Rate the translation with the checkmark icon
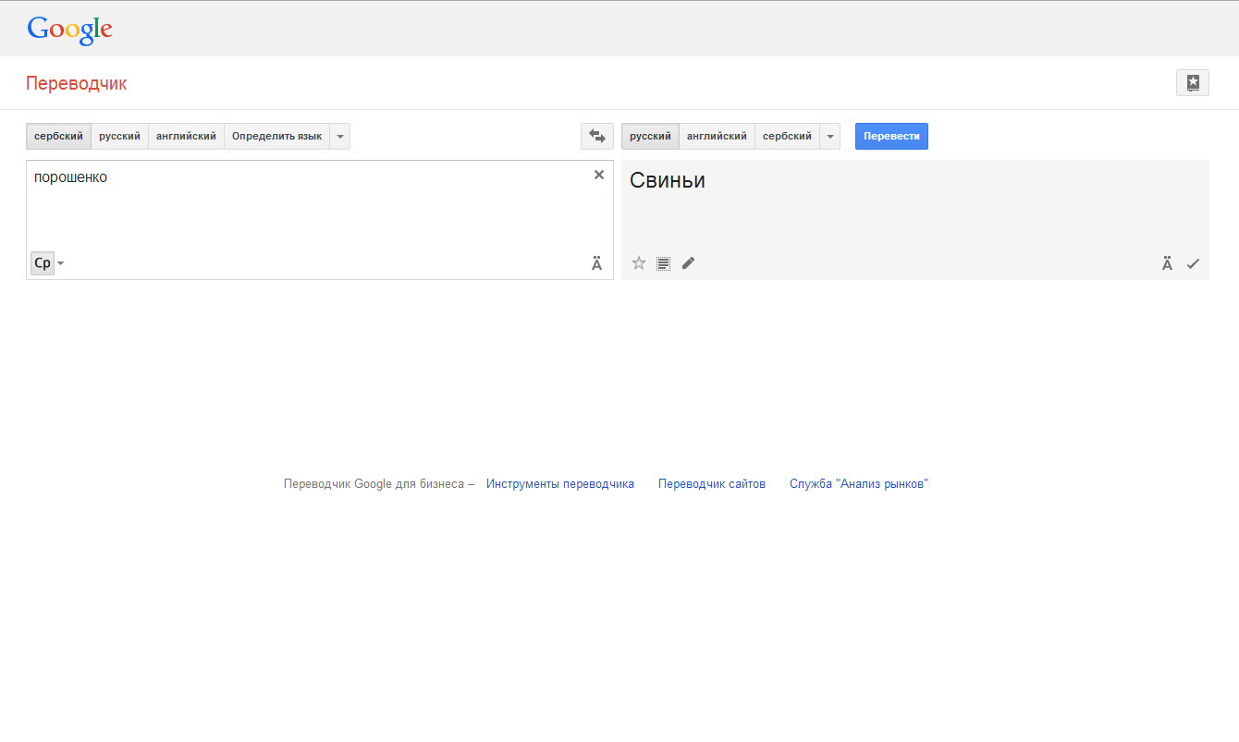The height and width of the screenshot is (742, 1239). [x=1193, y=263]
